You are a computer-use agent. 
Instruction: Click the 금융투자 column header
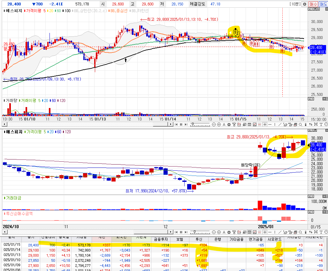tap(161, 239)
